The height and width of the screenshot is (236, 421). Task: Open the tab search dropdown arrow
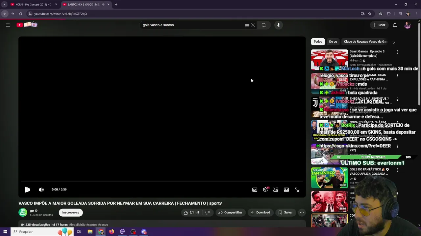click(4, 5)
